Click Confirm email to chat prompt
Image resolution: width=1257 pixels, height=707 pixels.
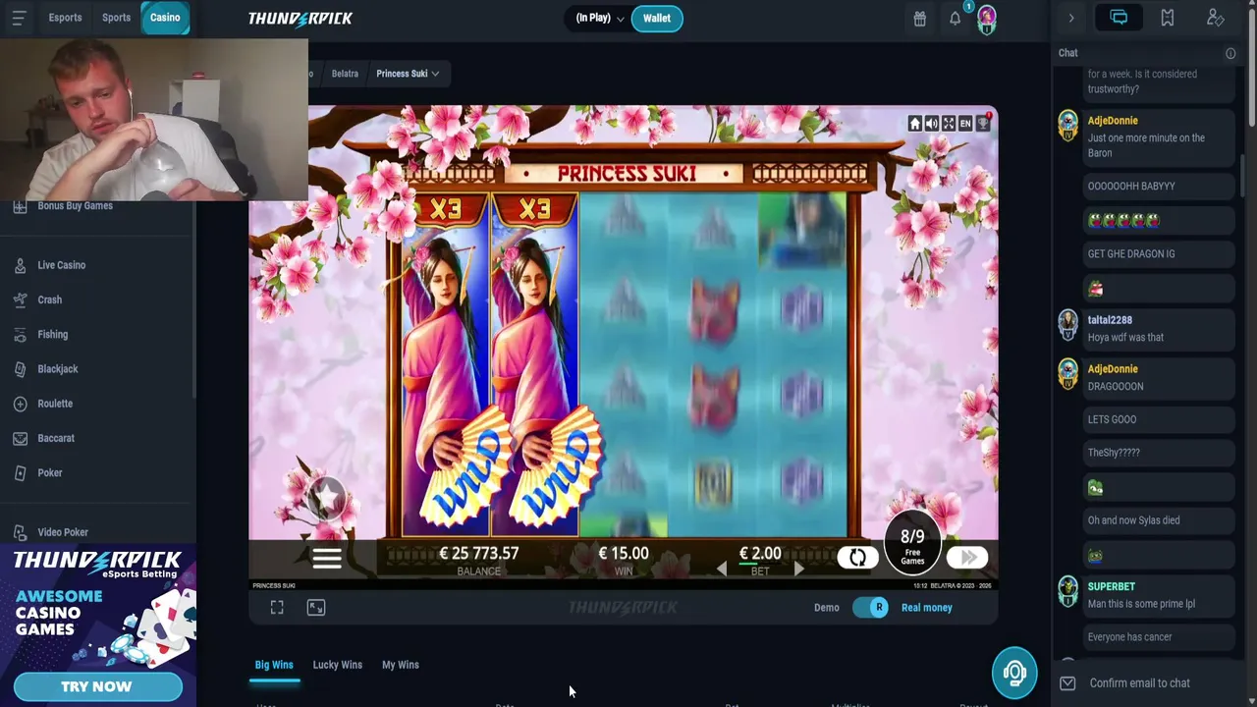click(x=1139, y=683)
